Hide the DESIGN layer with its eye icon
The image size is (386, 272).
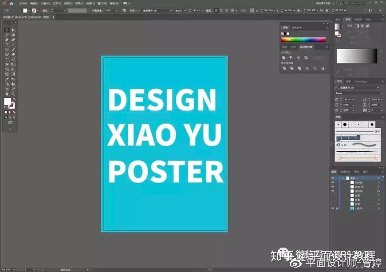pos(331,191)
